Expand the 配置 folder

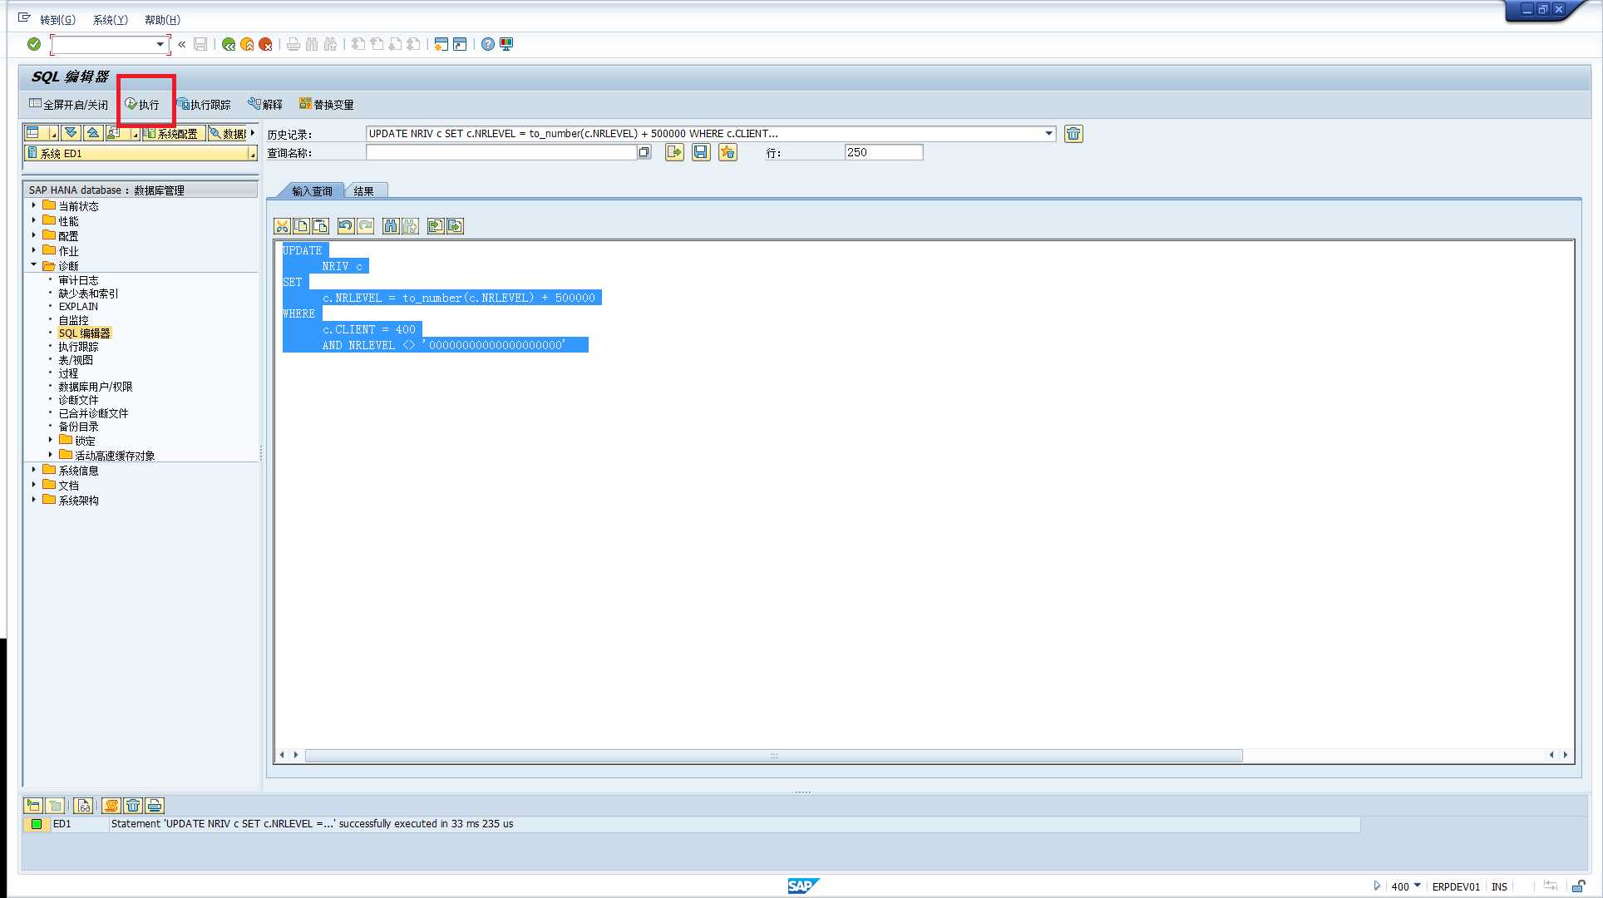(34, 235)
